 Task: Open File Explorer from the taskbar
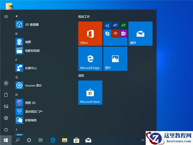(65, 140)
